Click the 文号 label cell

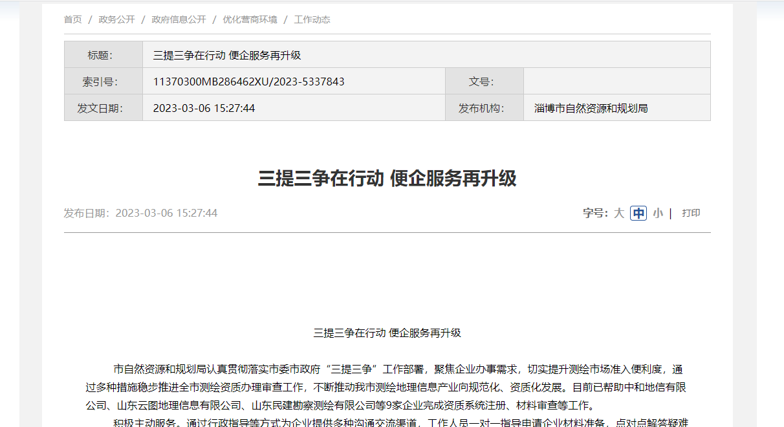point(484,82)
